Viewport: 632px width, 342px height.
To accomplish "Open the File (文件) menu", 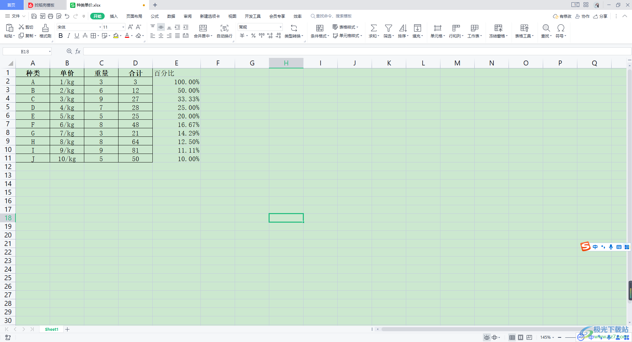I will coord(15,16).
